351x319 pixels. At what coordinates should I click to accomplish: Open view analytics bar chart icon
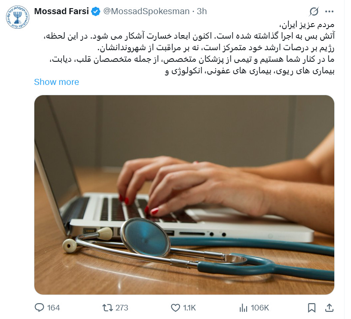(x=243, y=308)
